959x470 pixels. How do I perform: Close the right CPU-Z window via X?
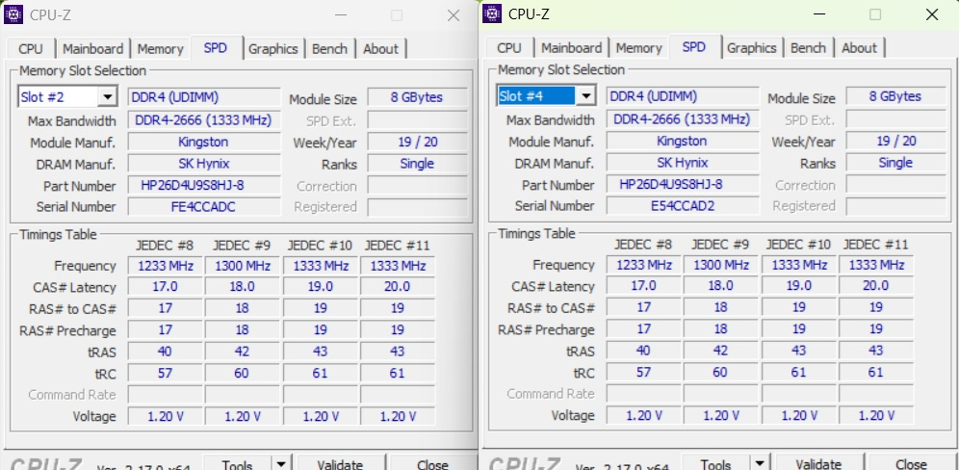pyautogui.click(x=931, y=14)
